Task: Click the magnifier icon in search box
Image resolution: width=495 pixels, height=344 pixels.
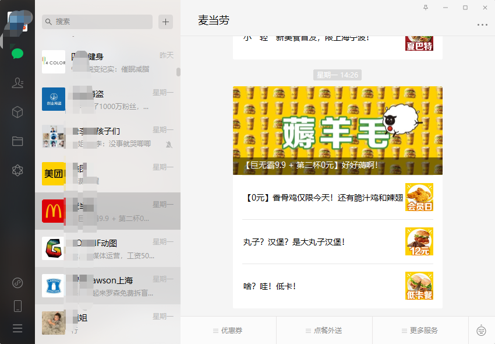Action: [48, 22]
